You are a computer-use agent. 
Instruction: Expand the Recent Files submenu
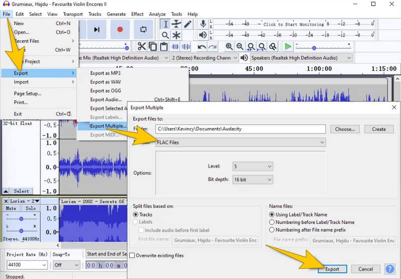pos(39,41)
